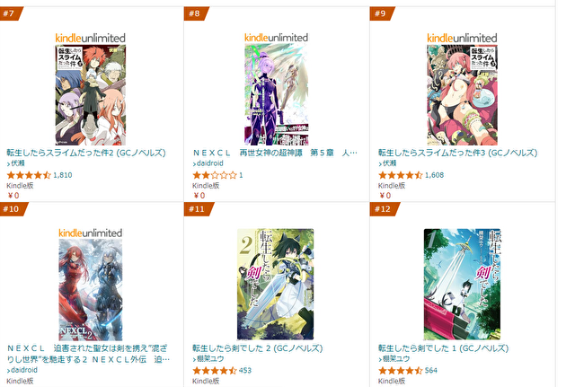
Task: Open NEXCL 迫害された聖女 title link
Action: (88, 354)
